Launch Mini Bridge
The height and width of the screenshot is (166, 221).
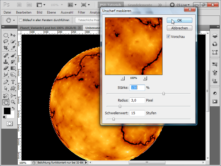pos(29,5)
